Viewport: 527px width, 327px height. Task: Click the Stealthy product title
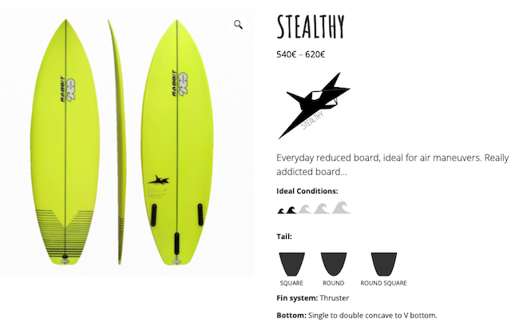[310, 26]
